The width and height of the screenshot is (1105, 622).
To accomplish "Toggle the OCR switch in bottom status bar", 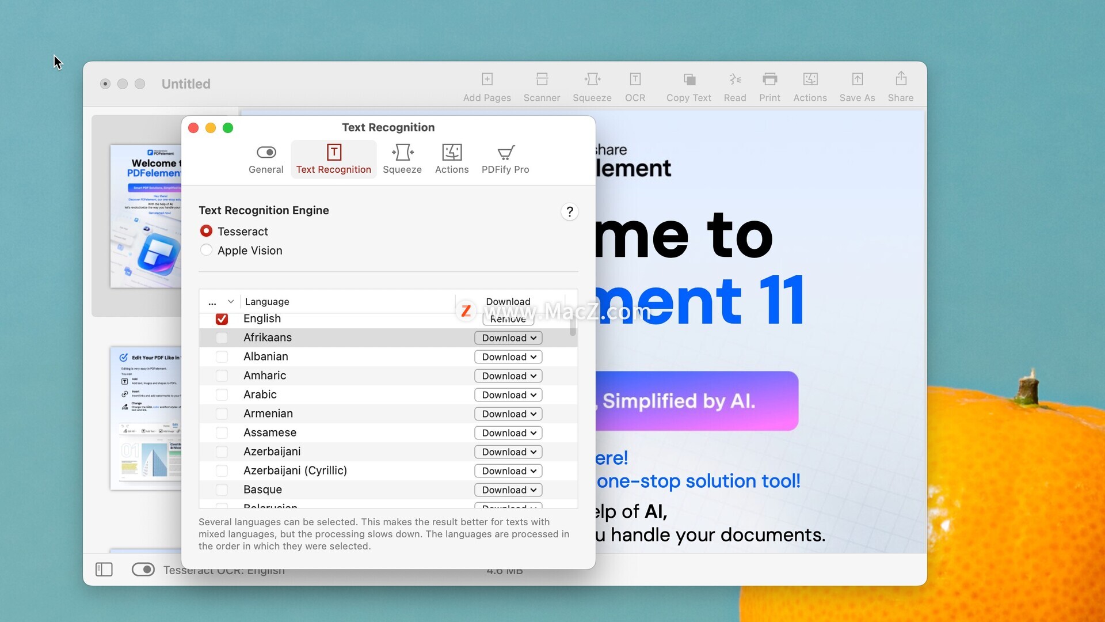I will point(143,570).
